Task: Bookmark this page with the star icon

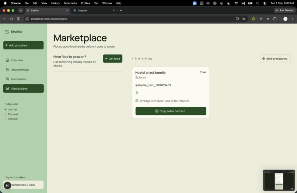Action: point(244,19)
